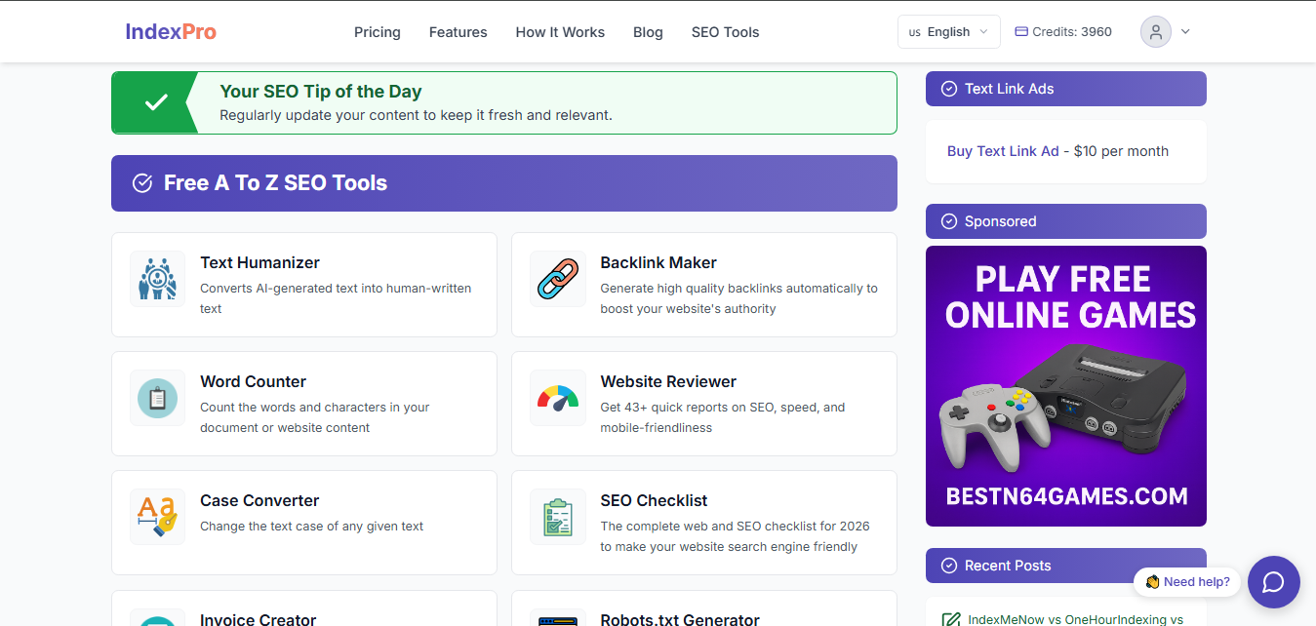The width and height of the screenshot is (1316, 626).
Task: Open the Features menu item
Action: pos(459,32)
